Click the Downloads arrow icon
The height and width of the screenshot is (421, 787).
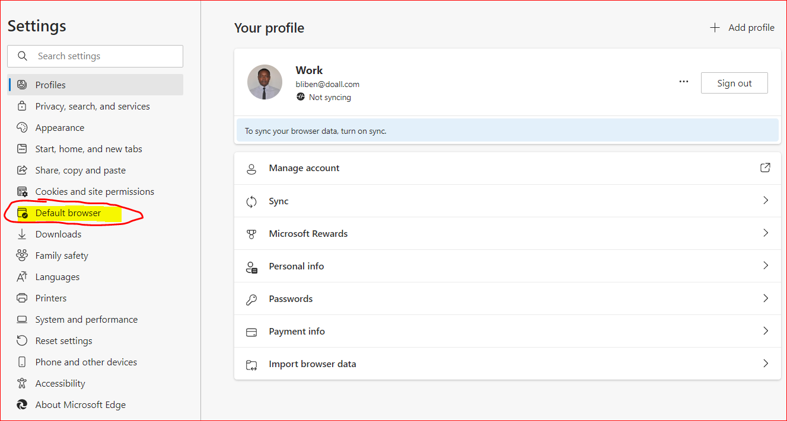point(22,234)
